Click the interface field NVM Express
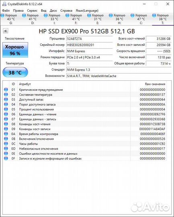The width and height of the screenshot is (174, 217). click(90, 51)
